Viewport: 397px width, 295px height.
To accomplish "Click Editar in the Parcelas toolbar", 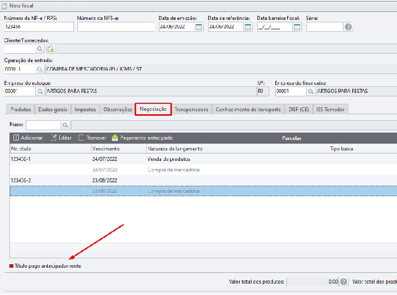I will coord(61,138).
